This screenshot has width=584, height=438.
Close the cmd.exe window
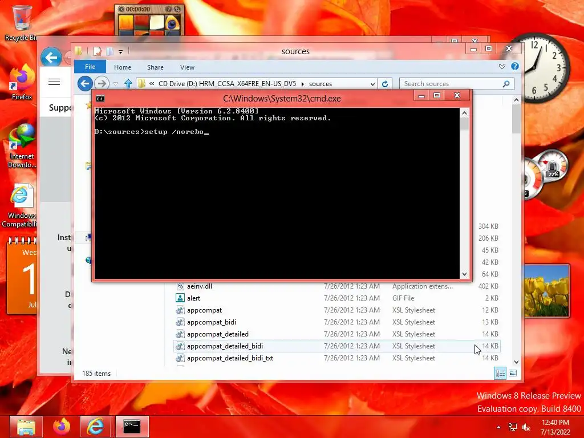point(457,95)
